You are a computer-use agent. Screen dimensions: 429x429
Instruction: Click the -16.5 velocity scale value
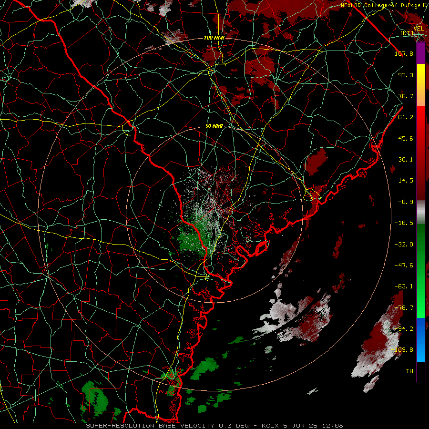(404, 223)
